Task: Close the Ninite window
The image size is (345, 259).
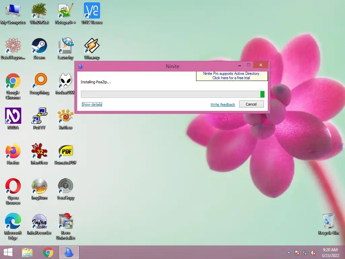Action: point(260,65)
